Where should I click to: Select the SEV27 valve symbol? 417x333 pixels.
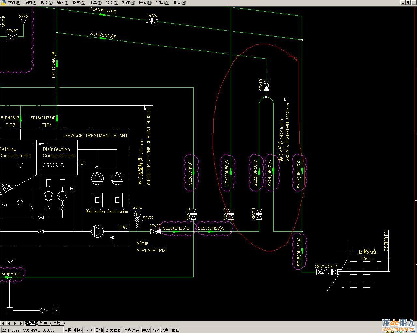(12, 37)
